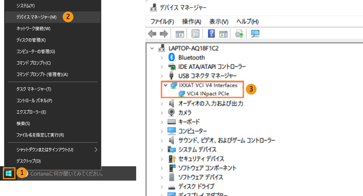Click the blue Help question mark icon
Viewport: 363px width, 196px height.
click(x=211, y=34)
